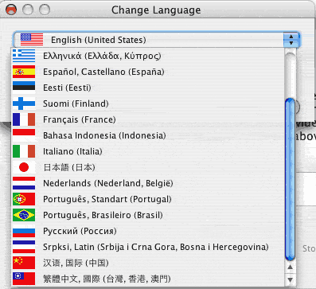Click the Russian flag icon
Image resolution: width=316 pixels, height=289 pixels.
tap(24, 231)
